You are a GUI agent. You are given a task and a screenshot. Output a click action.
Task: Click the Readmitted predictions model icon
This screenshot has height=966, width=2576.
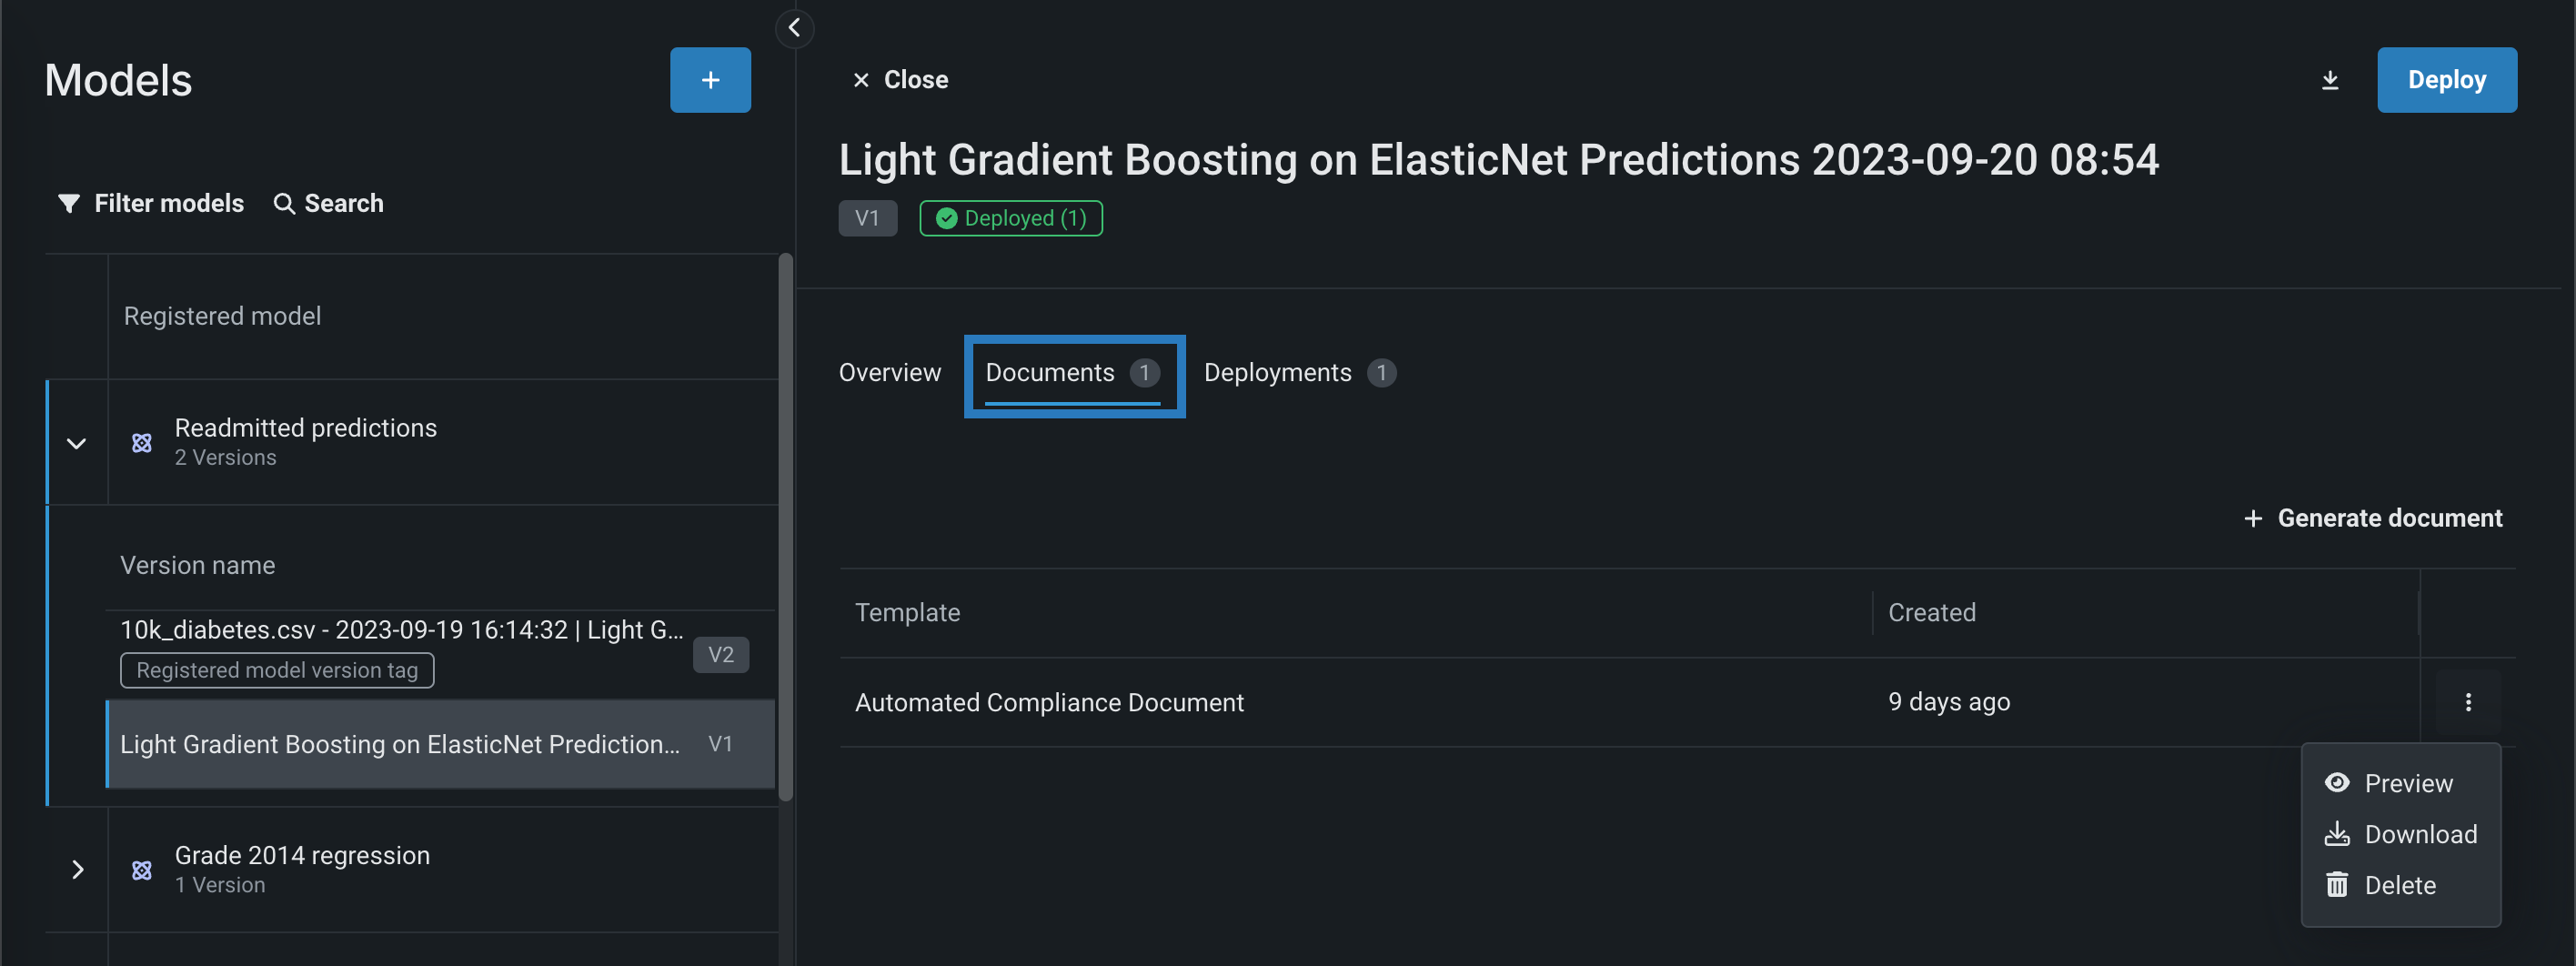(142, 443)
